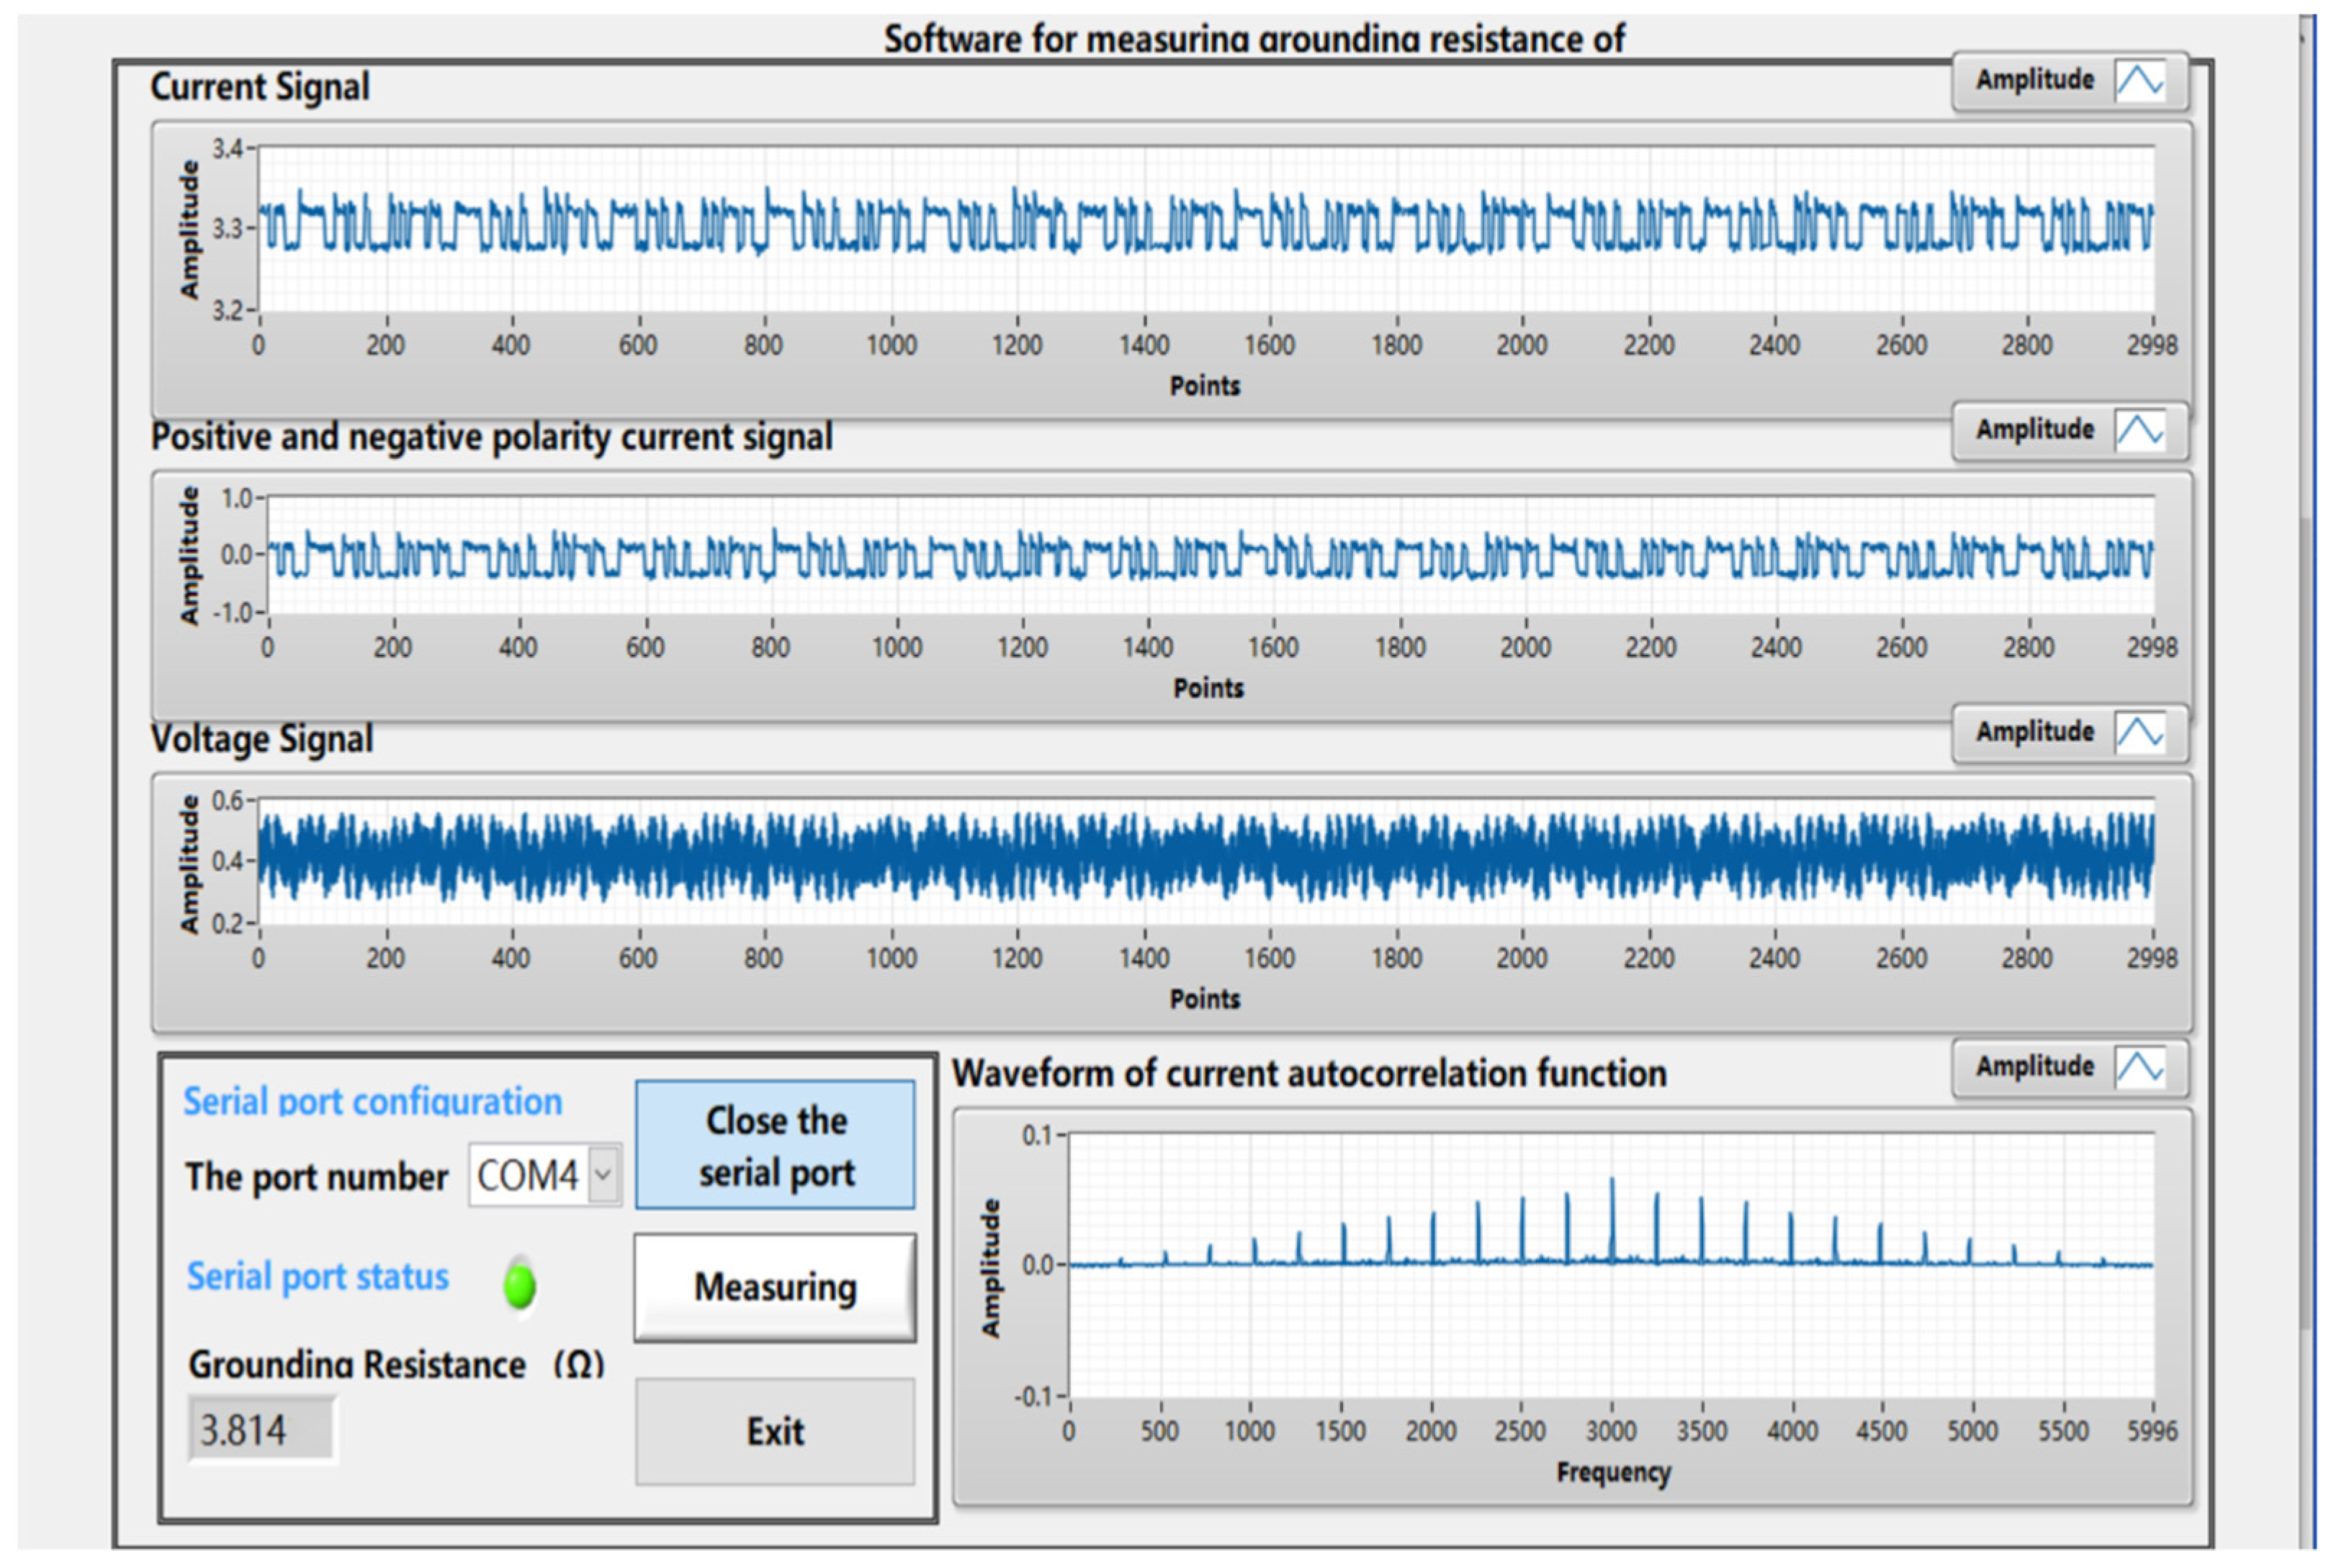
Task: Click the Voltage Signal legend waveform icon
Action: (x=2139, y=733)
